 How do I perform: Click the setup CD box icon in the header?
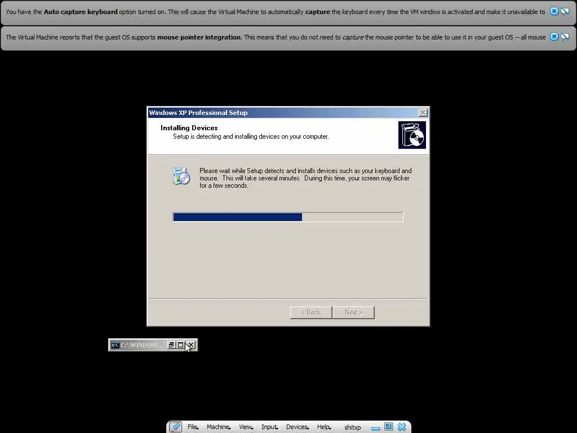[412, 135]
